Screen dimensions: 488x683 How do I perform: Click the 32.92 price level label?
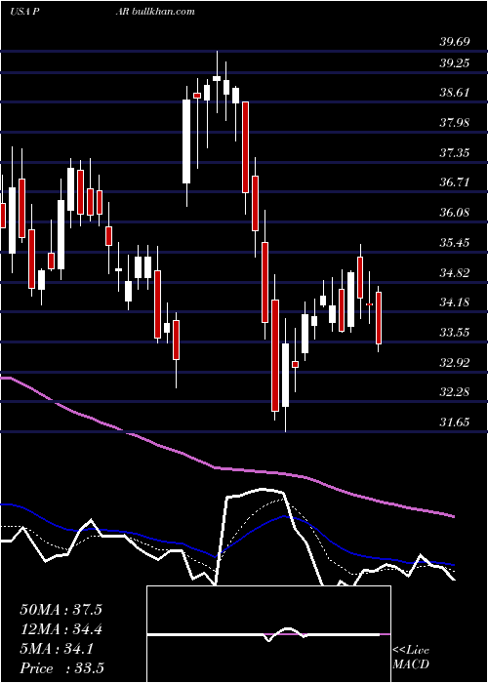click(455, 363)
